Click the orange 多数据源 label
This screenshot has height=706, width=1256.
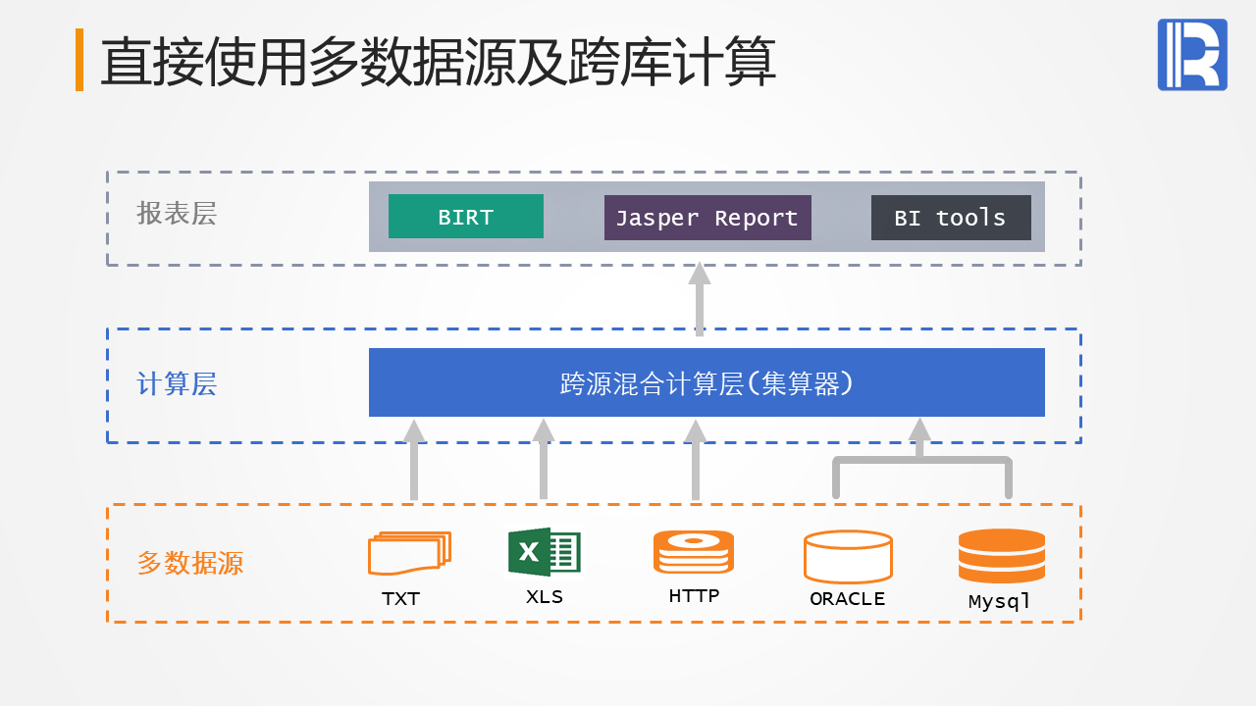(190, 564)
